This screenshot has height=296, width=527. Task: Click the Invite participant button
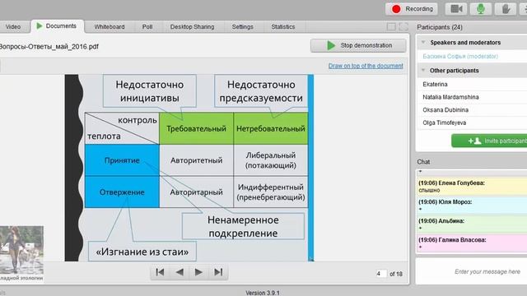[489, 141]
